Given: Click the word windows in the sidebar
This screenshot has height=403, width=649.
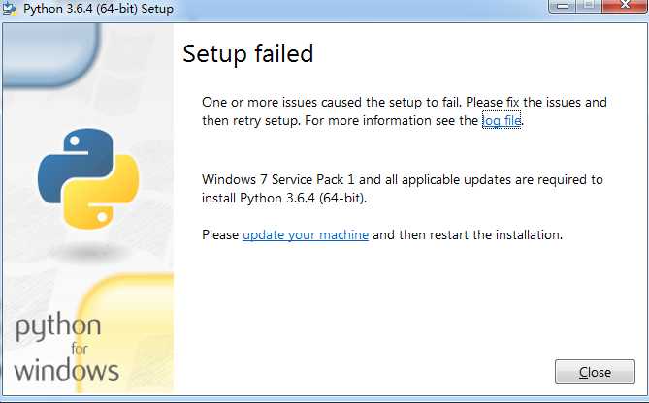Looking at the screenshot, I should (66, 370).
